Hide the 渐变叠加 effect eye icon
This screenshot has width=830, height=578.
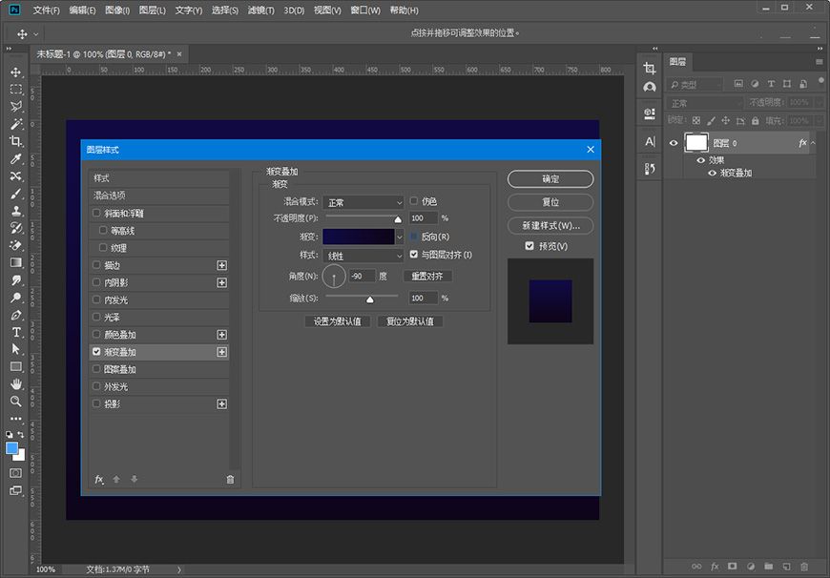(712, 173)
